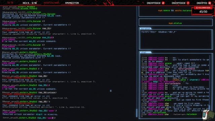Click 'alright down to business' chat message
215x121 pixels.
click(x=188, y=87)
